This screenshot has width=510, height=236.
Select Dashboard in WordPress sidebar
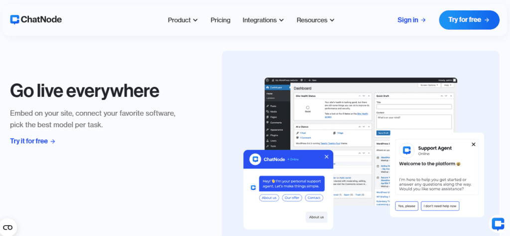pyautogui.click(x=277, y=87)
